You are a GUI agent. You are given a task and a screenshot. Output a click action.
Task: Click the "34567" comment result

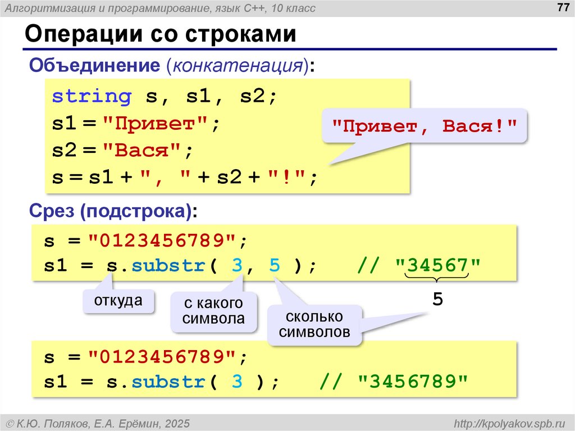coord(438,265)
